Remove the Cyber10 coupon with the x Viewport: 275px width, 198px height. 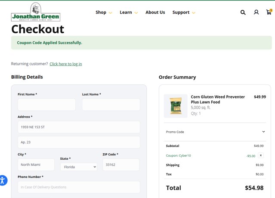261,155
